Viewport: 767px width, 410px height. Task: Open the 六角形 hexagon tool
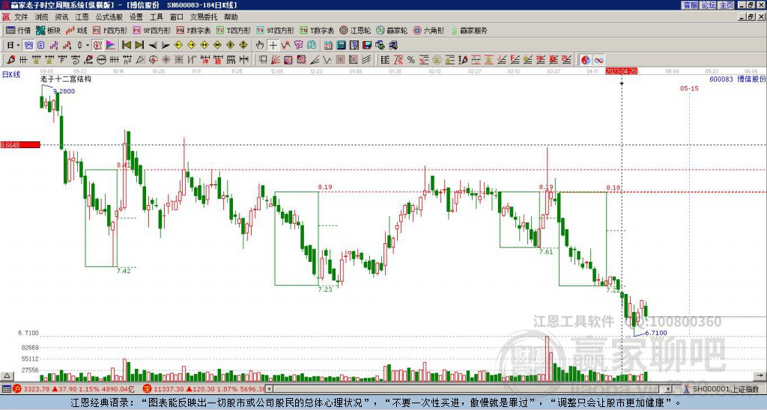[x=428, y=30]
